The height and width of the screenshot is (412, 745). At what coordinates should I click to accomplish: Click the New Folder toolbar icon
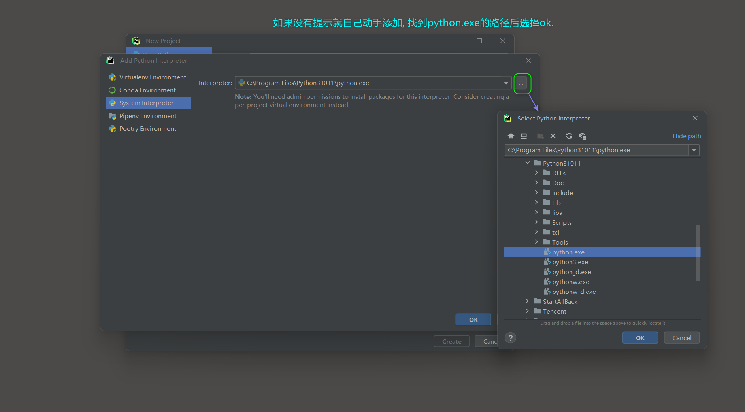coord(540,136)
